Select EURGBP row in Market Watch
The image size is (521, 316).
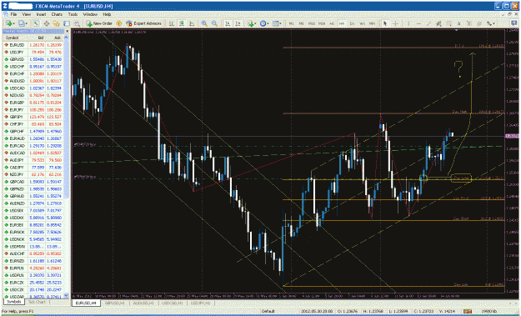(x=33, y=103)
